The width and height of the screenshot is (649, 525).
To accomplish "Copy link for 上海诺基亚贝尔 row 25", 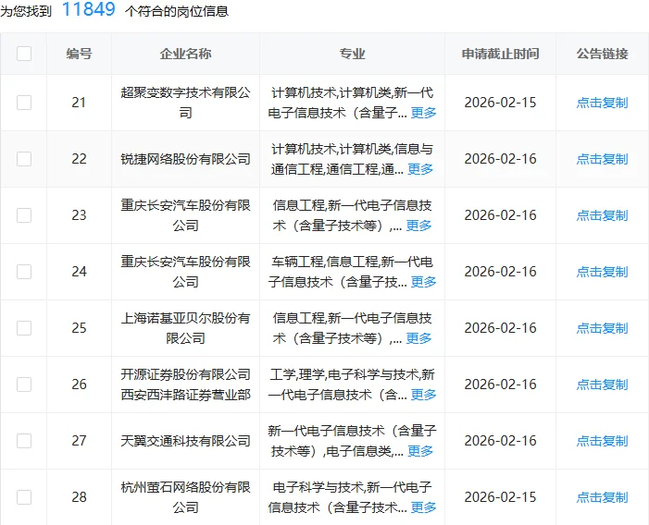I will click(602, 328).
